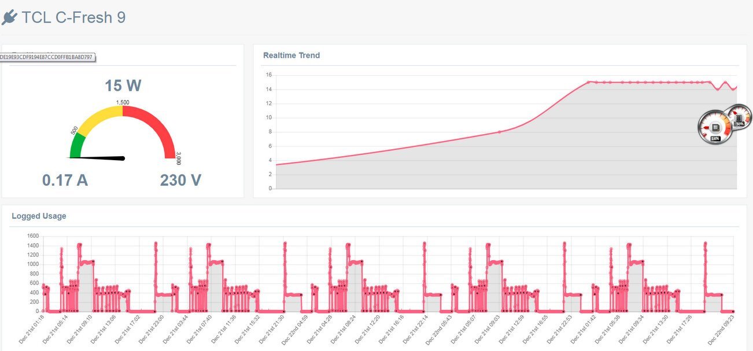
Task: Click the 3,000 label at the gauge end
Action: pyautogui.click(x=179, y=158)
